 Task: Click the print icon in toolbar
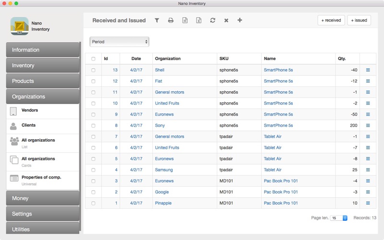(171, 20)
